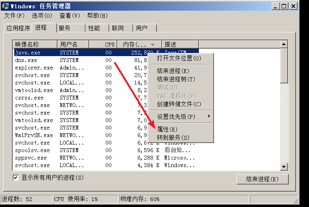Sort by 映像名称 column header
The image size is (309, 207).
pos(35,44)
